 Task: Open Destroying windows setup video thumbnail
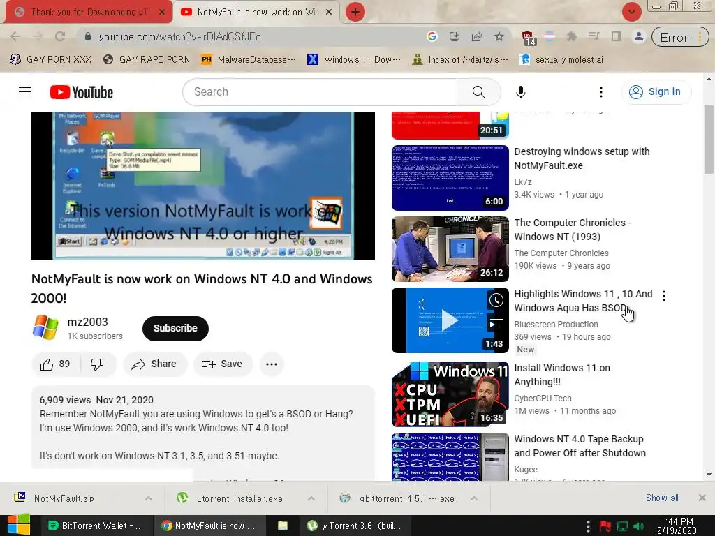pyautogui.click(x=450, y=178)
